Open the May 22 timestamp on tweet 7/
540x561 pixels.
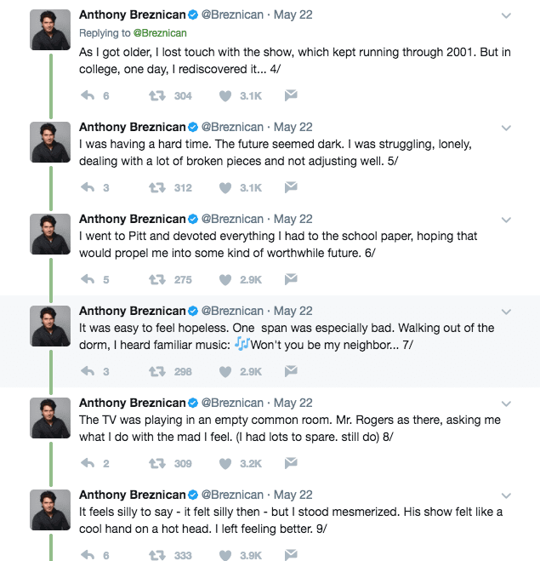coord(293,311)
